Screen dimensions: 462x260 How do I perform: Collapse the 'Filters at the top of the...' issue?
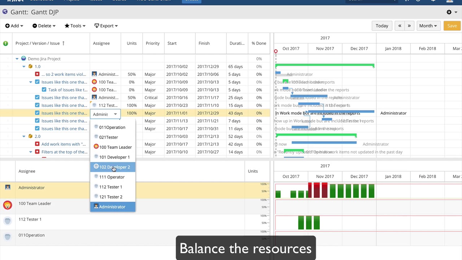(x=31, y=152)
